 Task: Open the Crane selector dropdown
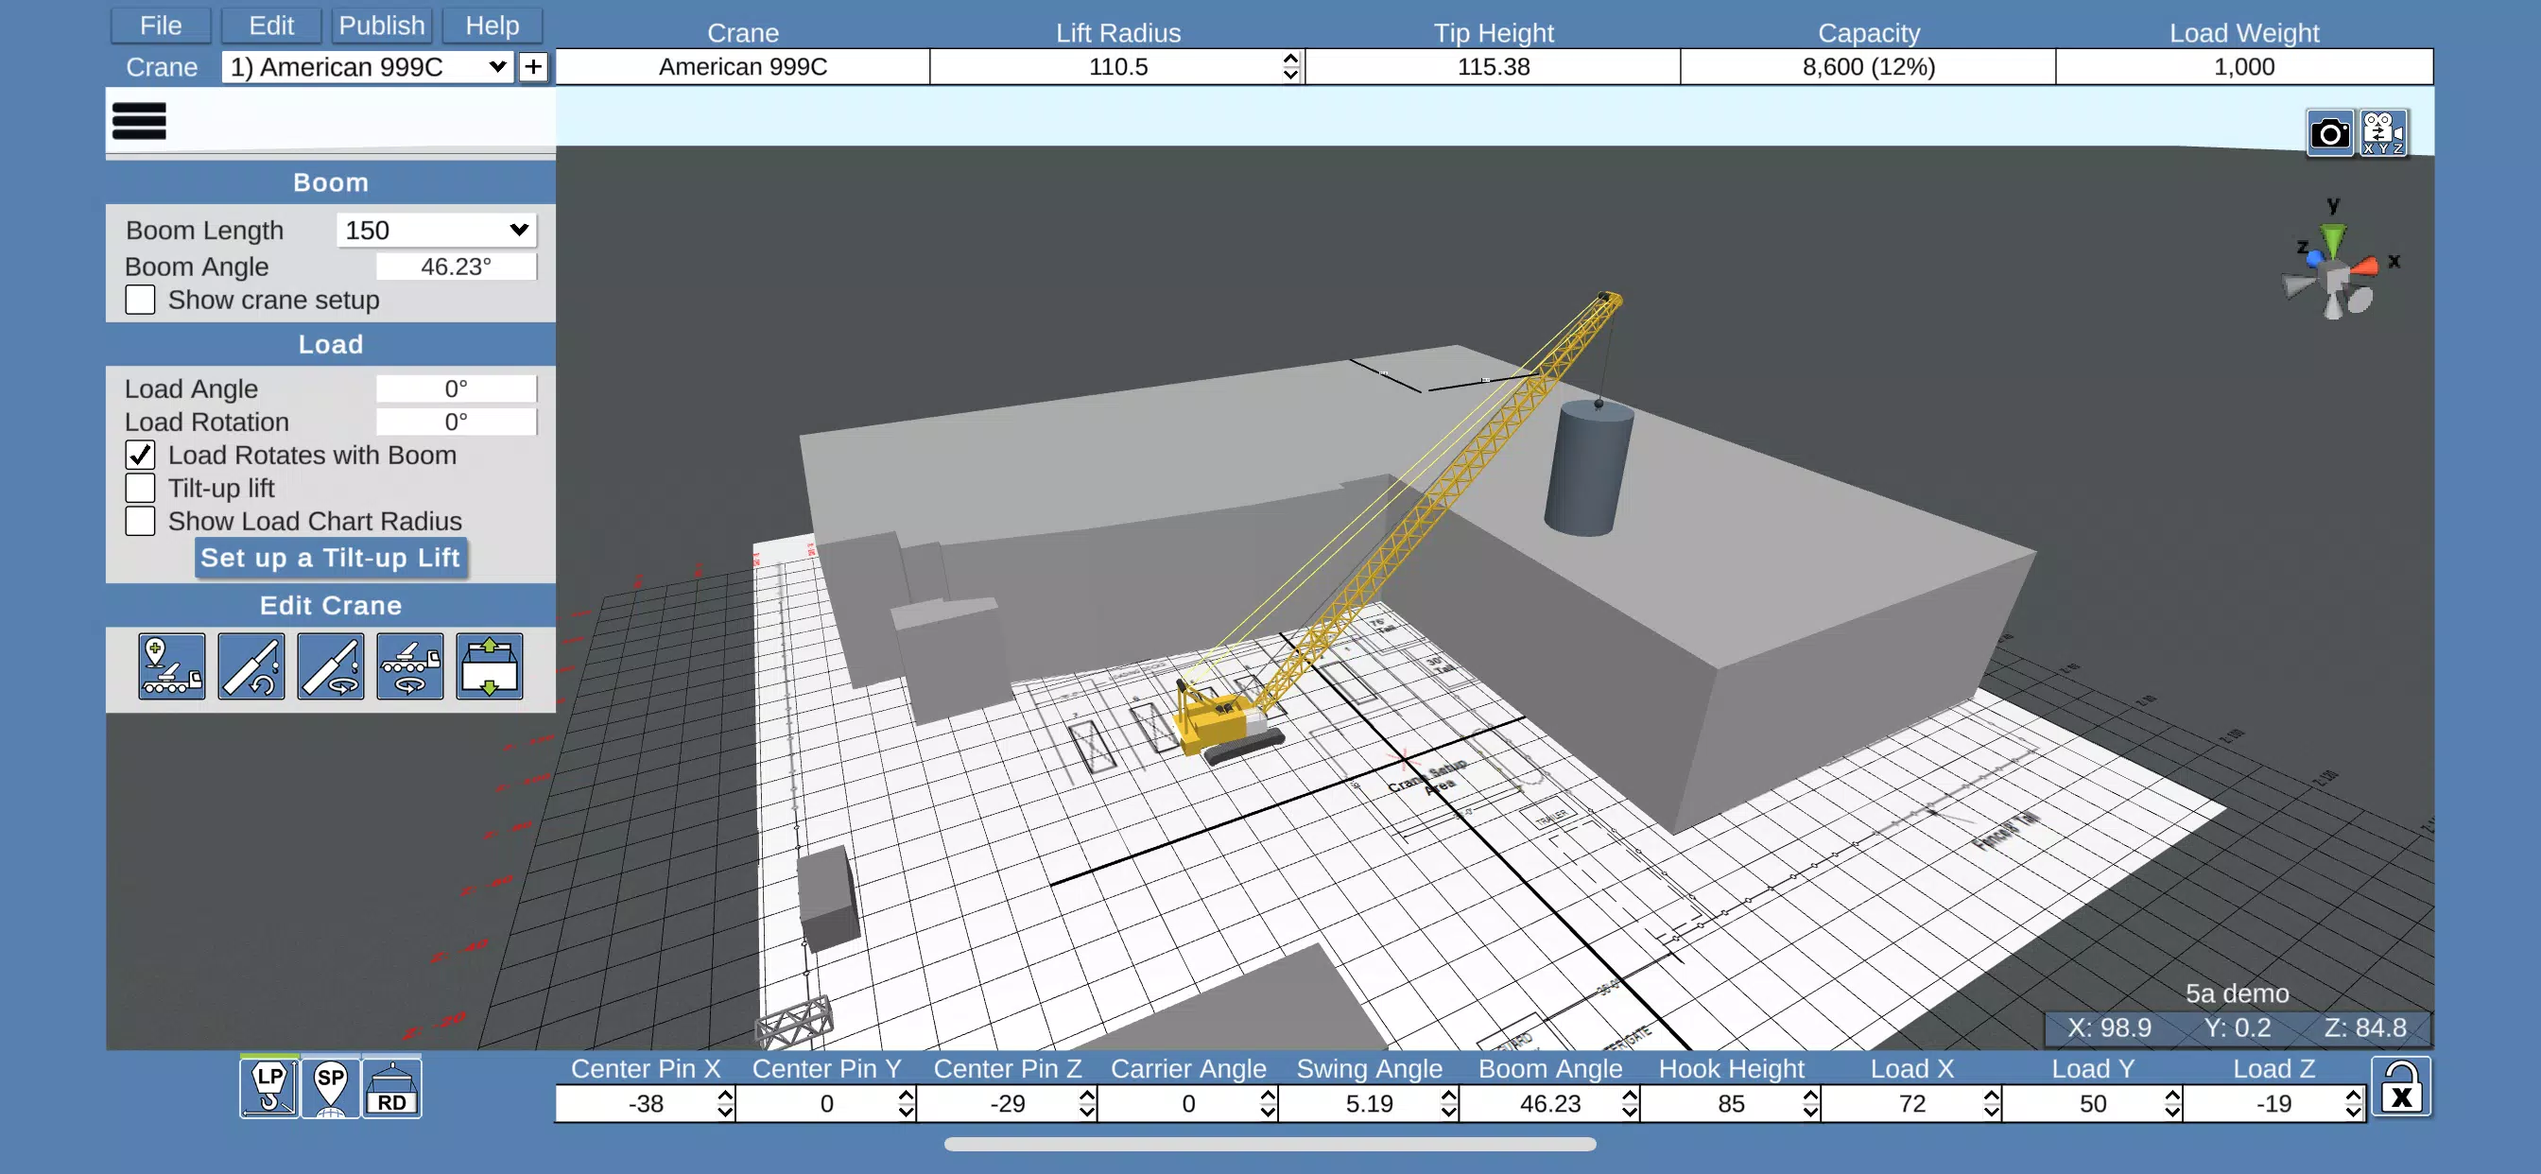pyautogui.click(x=367, y=67)
